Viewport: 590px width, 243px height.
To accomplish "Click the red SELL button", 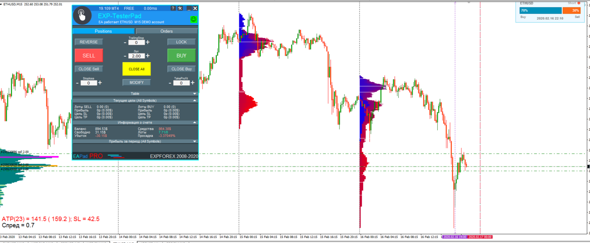I will point(89,55).
